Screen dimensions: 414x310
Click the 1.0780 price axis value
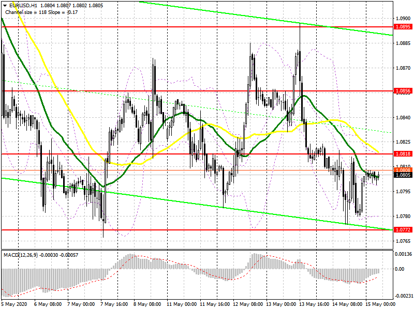tap(404, 216)
